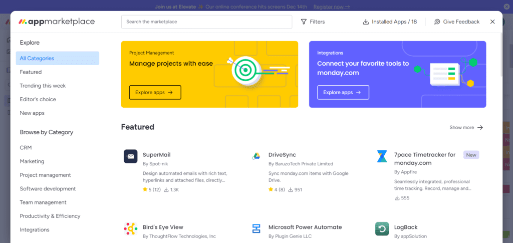This screenshot has width=513, height=243.
Task: Click By Appfire developer text
Action: tap(405, 172)
